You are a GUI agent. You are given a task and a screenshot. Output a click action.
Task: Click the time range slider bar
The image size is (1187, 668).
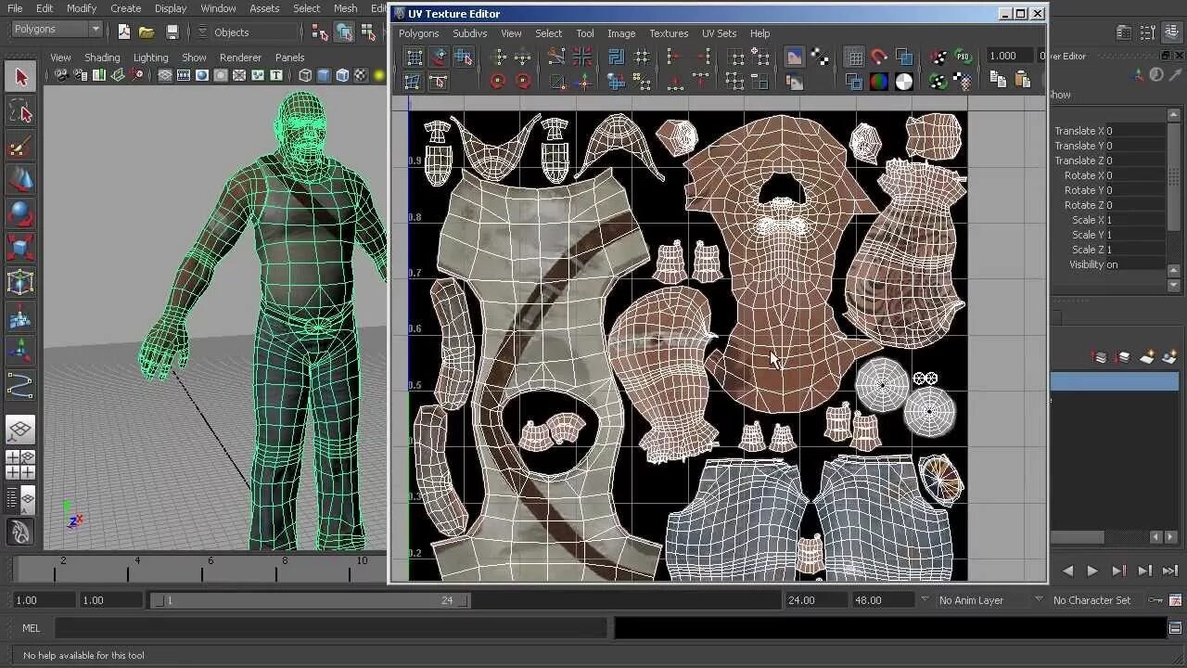pyautogui.click(x=311, y=600)
